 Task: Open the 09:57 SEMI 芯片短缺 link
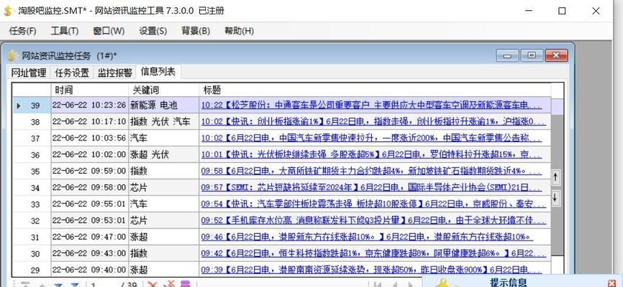click(371, 188)
